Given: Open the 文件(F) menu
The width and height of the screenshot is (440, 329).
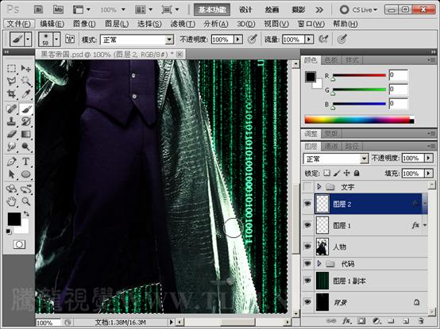Looking at the screenshot, I should (19, 24).
